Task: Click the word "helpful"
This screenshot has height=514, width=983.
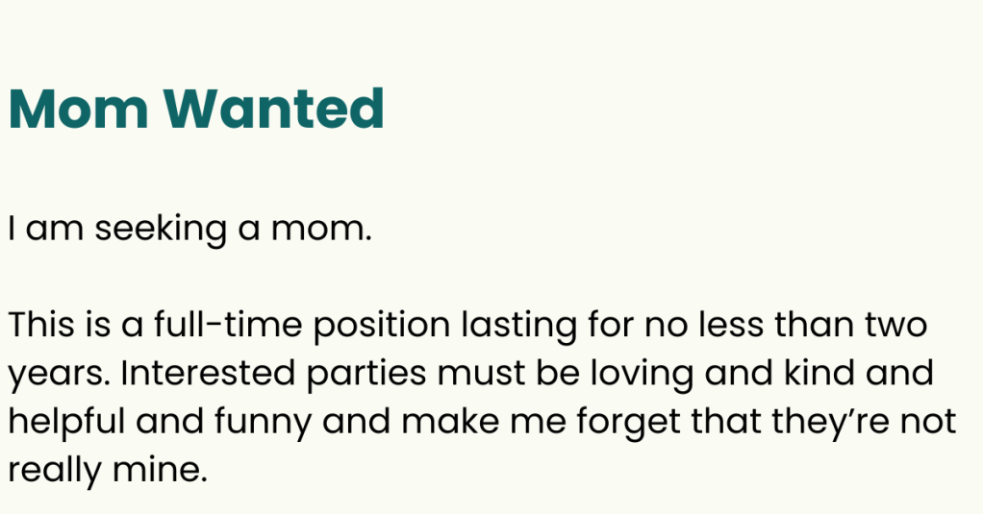Action: coord(66,422)
